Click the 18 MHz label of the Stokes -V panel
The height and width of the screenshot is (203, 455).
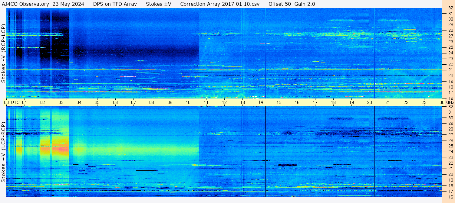click(450, 87)
